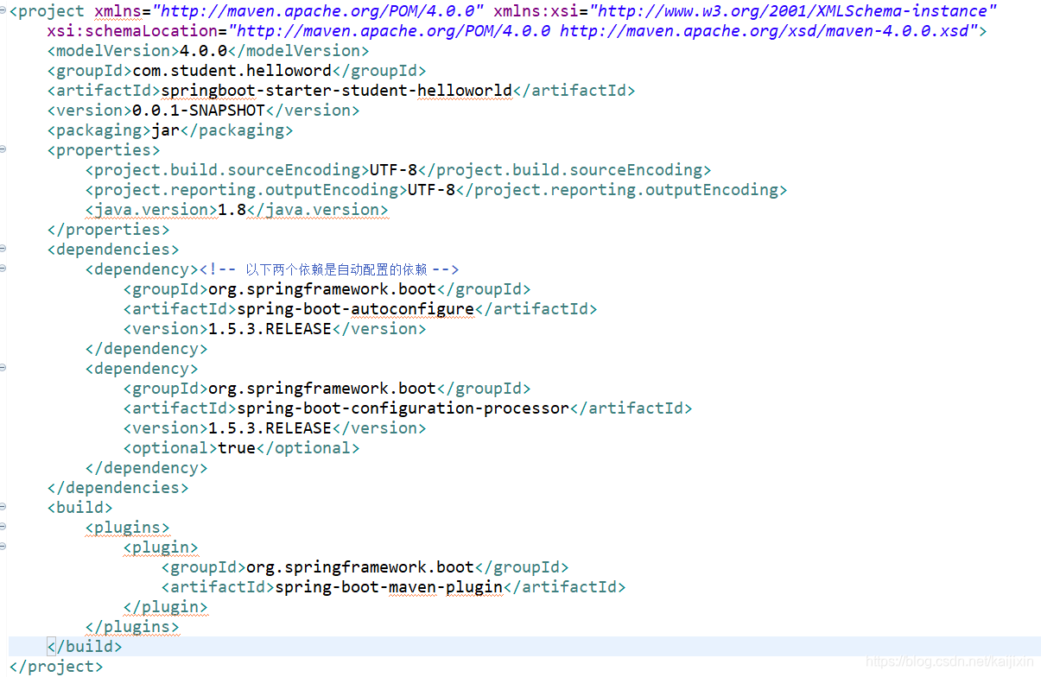Click the xmlns POM/4.0.0 namespace URL value
This screenshot has height=677, width=1041.
click(319, 11)
